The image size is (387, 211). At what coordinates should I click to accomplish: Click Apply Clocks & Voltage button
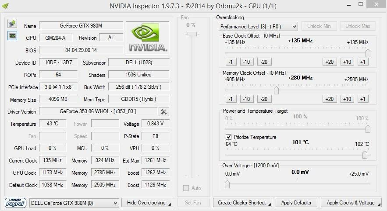tap(351, 203)
